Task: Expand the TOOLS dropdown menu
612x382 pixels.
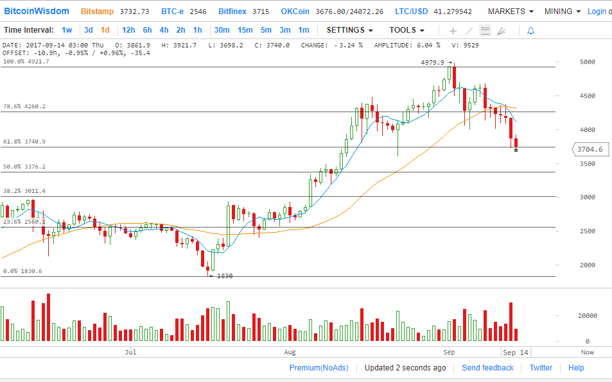Action: (x=407, y=30)
